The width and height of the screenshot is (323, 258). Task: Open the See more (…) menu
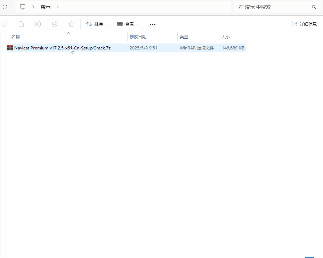(152, 24)
